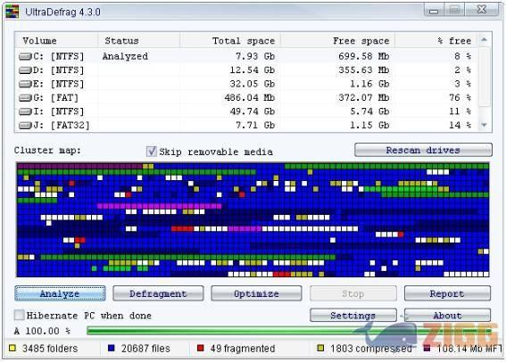The height and width of the screenshot is (362, 506).
Task: Click the long magenta cluster run
Action: point(160,206)
